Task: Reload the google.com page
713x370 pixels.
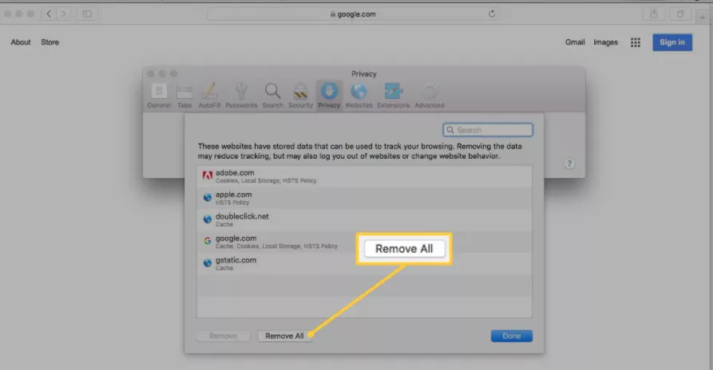Action: click(492, 14)
